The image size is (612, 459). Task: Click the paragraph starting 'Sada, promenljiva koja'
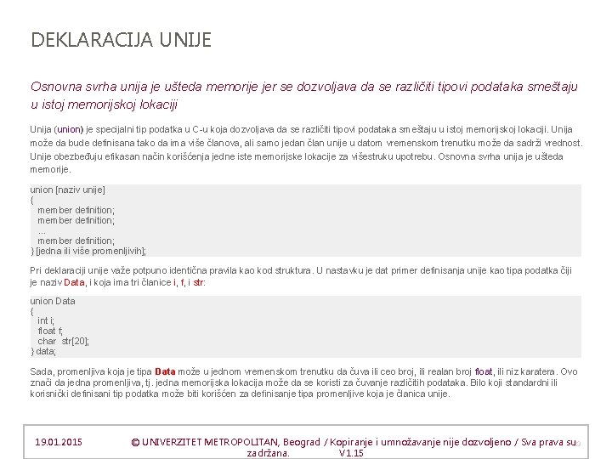pyautogui.click(x=303, y=382)
